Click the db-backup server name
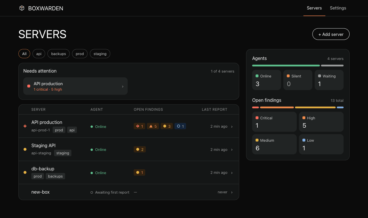 pos(43,169)
